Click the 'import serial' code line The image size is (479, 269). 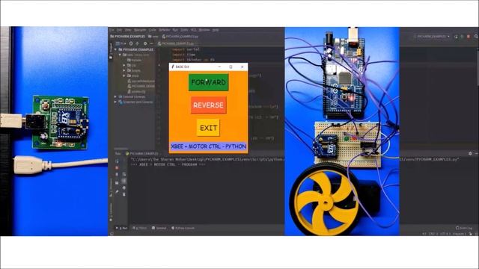[x=186, y=49]
